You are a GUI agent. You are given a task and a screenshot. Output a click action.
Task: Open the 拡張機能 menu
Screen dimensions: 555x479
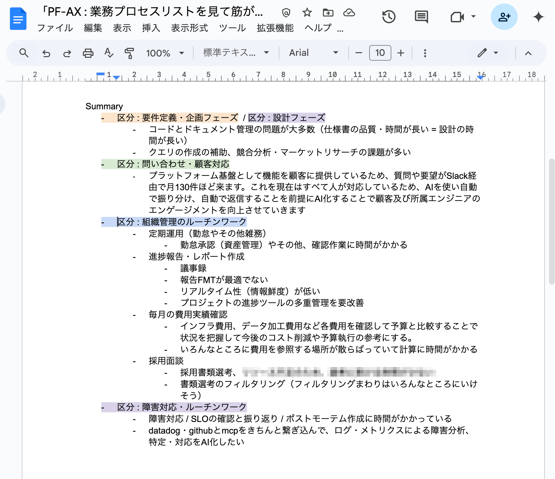(x=275, y=28)
